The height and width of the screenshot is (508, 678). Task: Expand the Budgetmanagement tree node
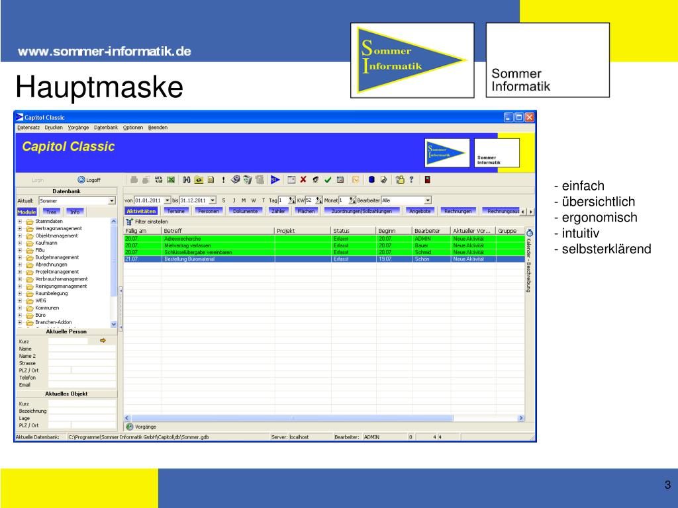(x=20, y=257)
